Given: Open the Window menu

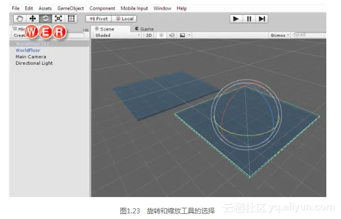Looking at the screenshot, I should click(x=162, y=8).
